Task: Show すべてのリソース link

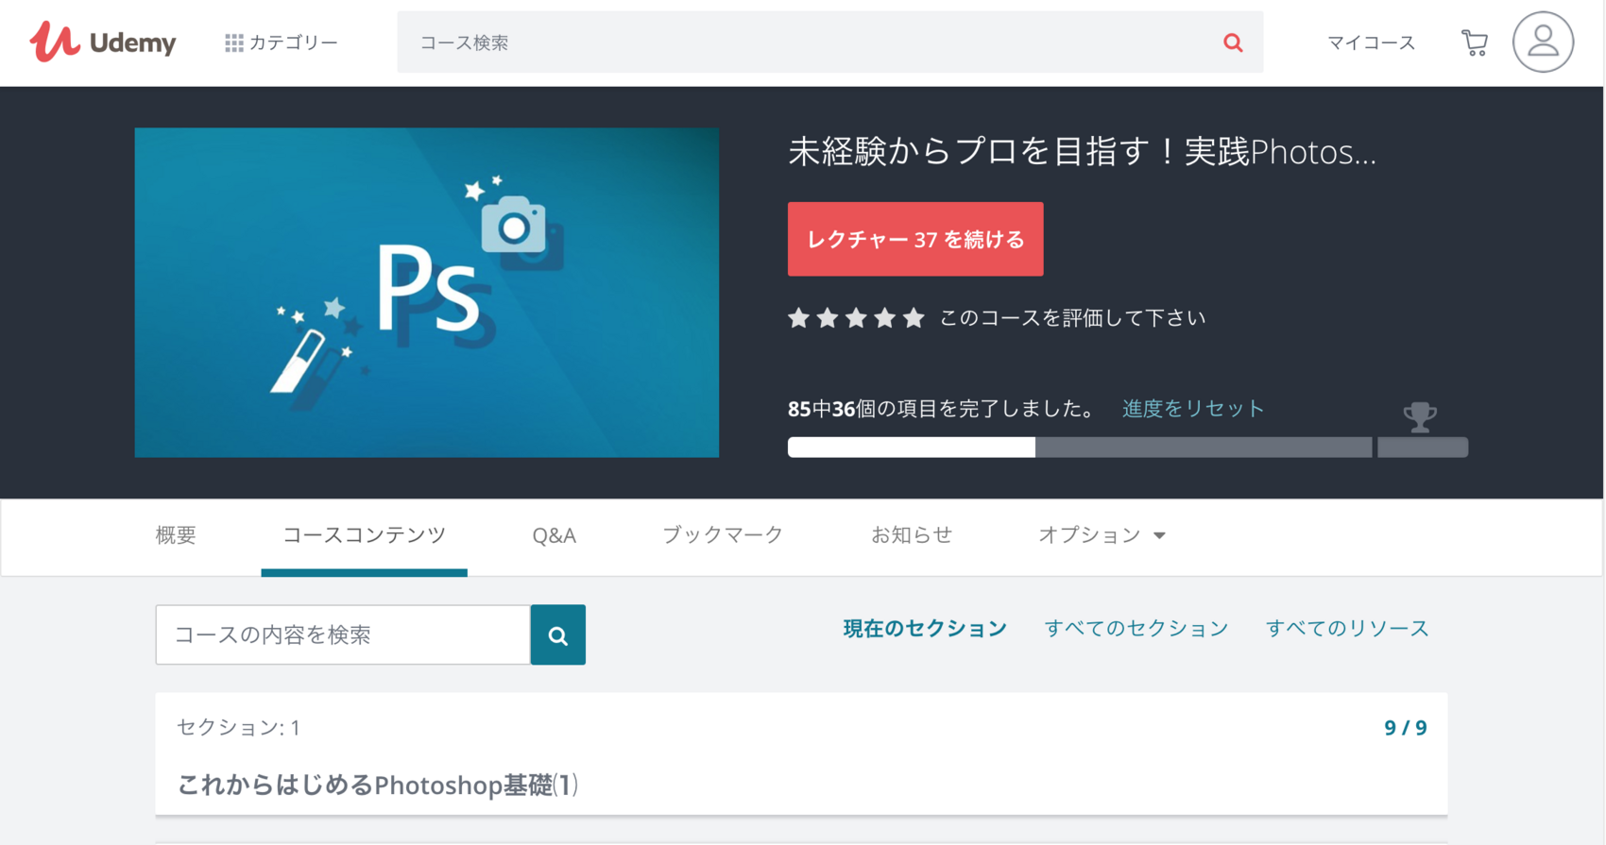Action: click(x=1347, y=629)
